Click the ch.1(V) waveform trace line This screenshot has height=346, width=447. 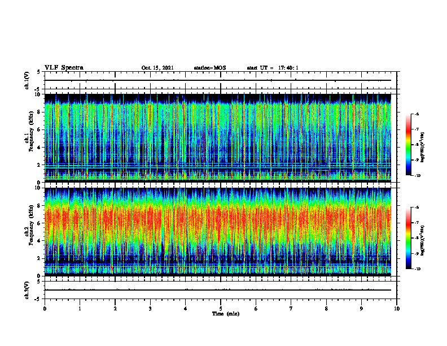[x=218, y=80]
